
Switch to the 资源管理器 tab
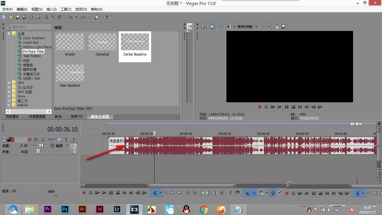click(37, 117)
